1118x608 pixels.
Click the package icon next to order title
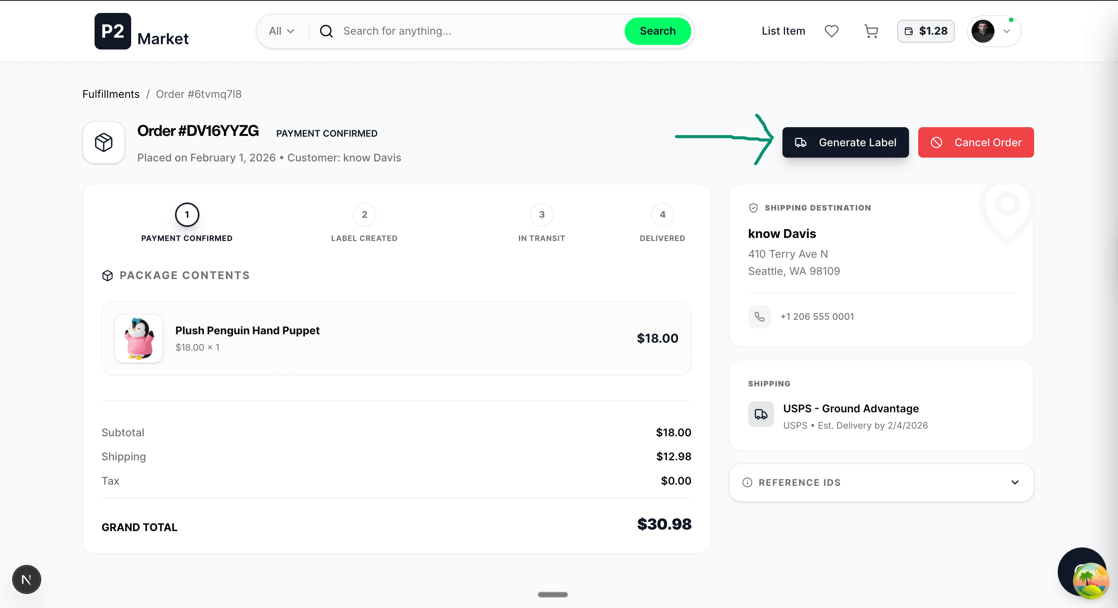(103, 142)
